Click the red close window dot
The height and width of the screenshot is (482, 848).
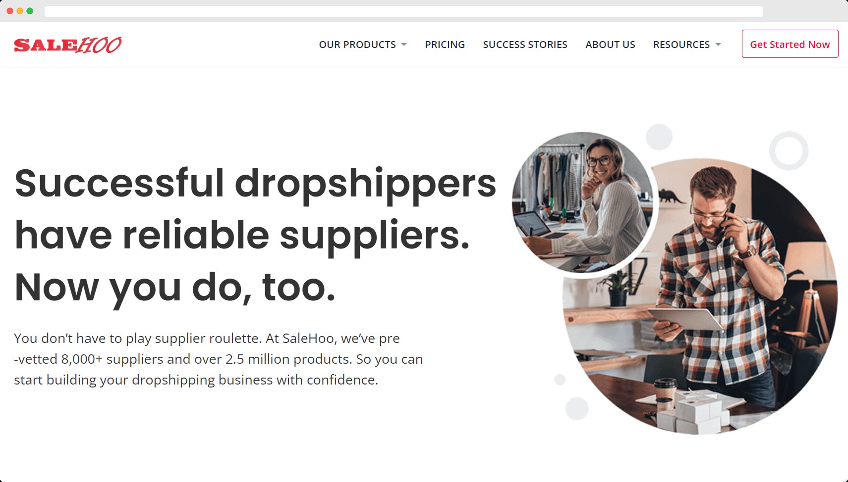pos(10,11)
